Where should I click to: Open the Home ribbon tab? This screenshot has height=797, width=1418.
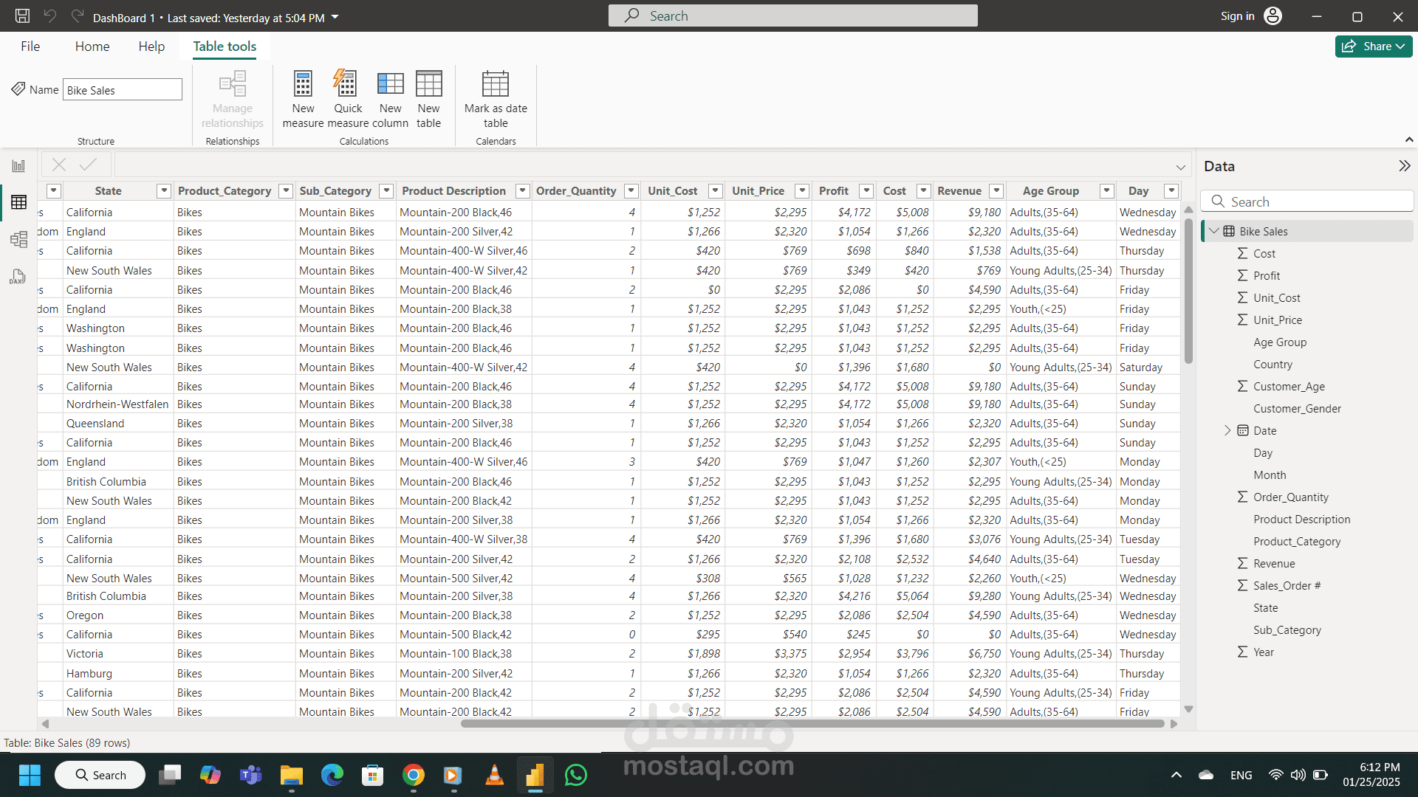point(92,46)
